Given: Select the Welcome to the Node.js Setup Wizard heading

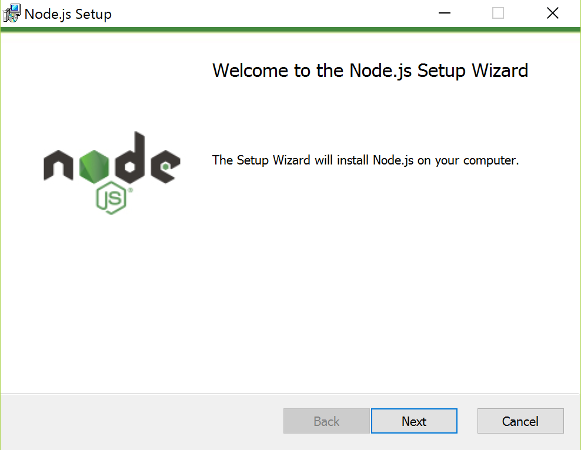Looking at the screenshot, I should (370, 70).
